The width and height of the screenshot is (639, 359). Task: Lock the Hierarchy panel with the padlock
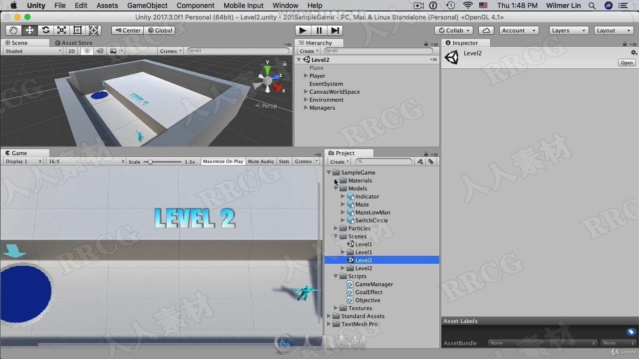(426, 44)
